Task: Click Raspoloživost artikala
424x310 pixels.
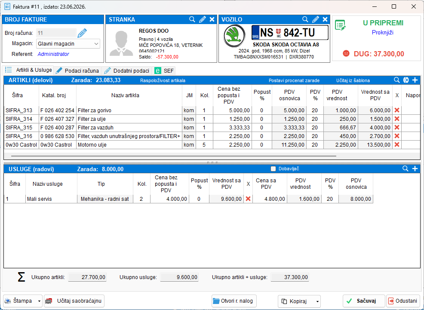Action: pos(163,80)
